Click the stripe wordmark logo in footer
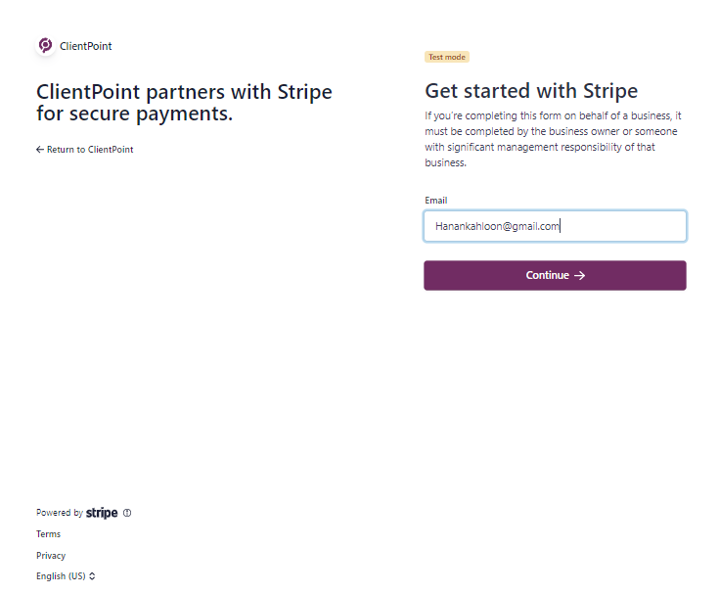 (102, 513)
